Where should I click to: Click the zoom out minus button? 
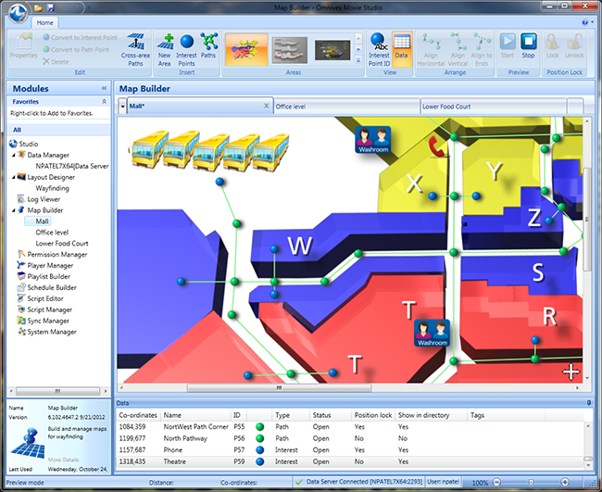tap(496, 483)
